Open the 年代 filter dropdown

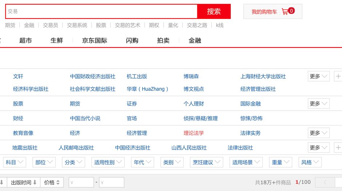coord(142,162)
